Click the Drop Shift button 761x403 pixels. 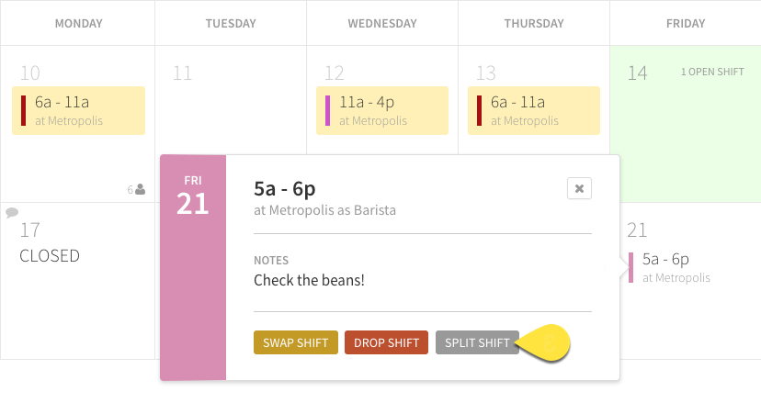[386, 342]
